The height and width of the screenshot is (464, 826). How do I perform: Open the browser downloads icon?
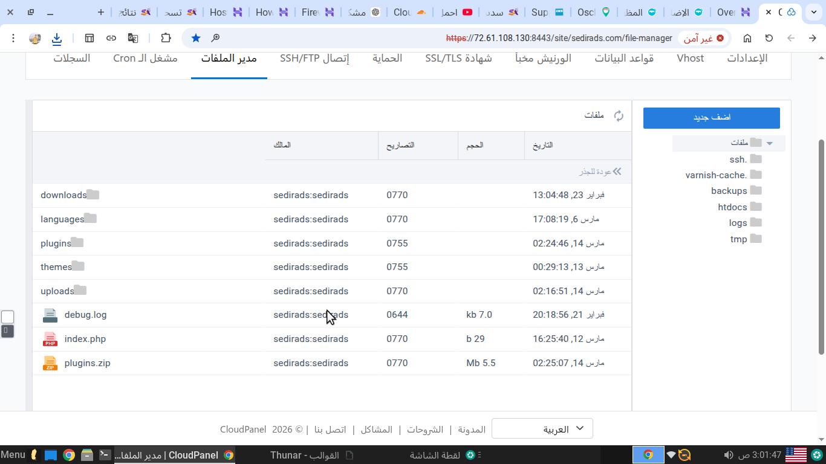coord(57,38)
